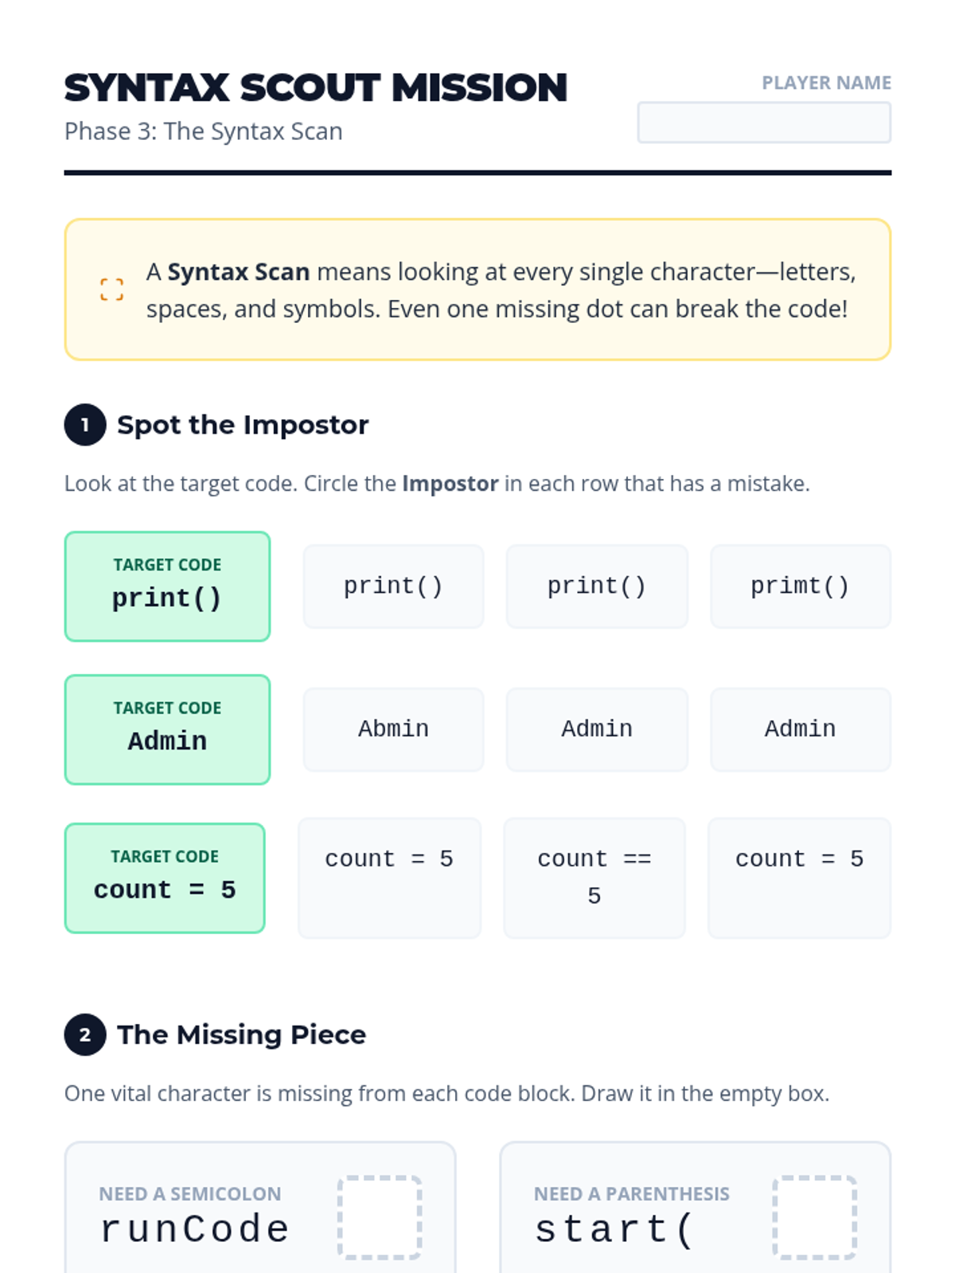Choose the rightmost Admin option card
The width and height of the screenshot is (955, 1273).
[800, 730]
